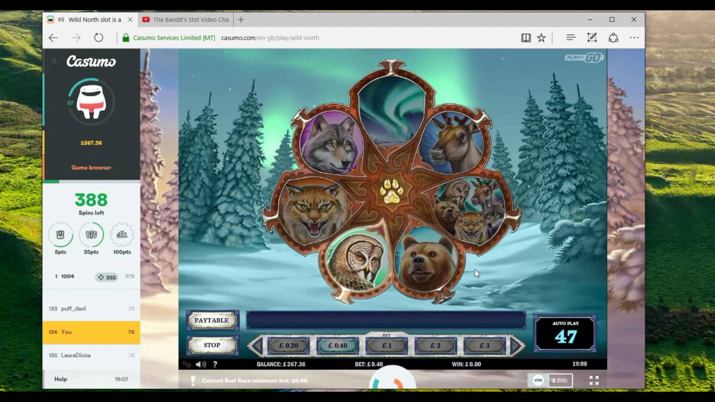715x402 pixels.
Task: Add page to favorites with star icon
Action: 541,37
